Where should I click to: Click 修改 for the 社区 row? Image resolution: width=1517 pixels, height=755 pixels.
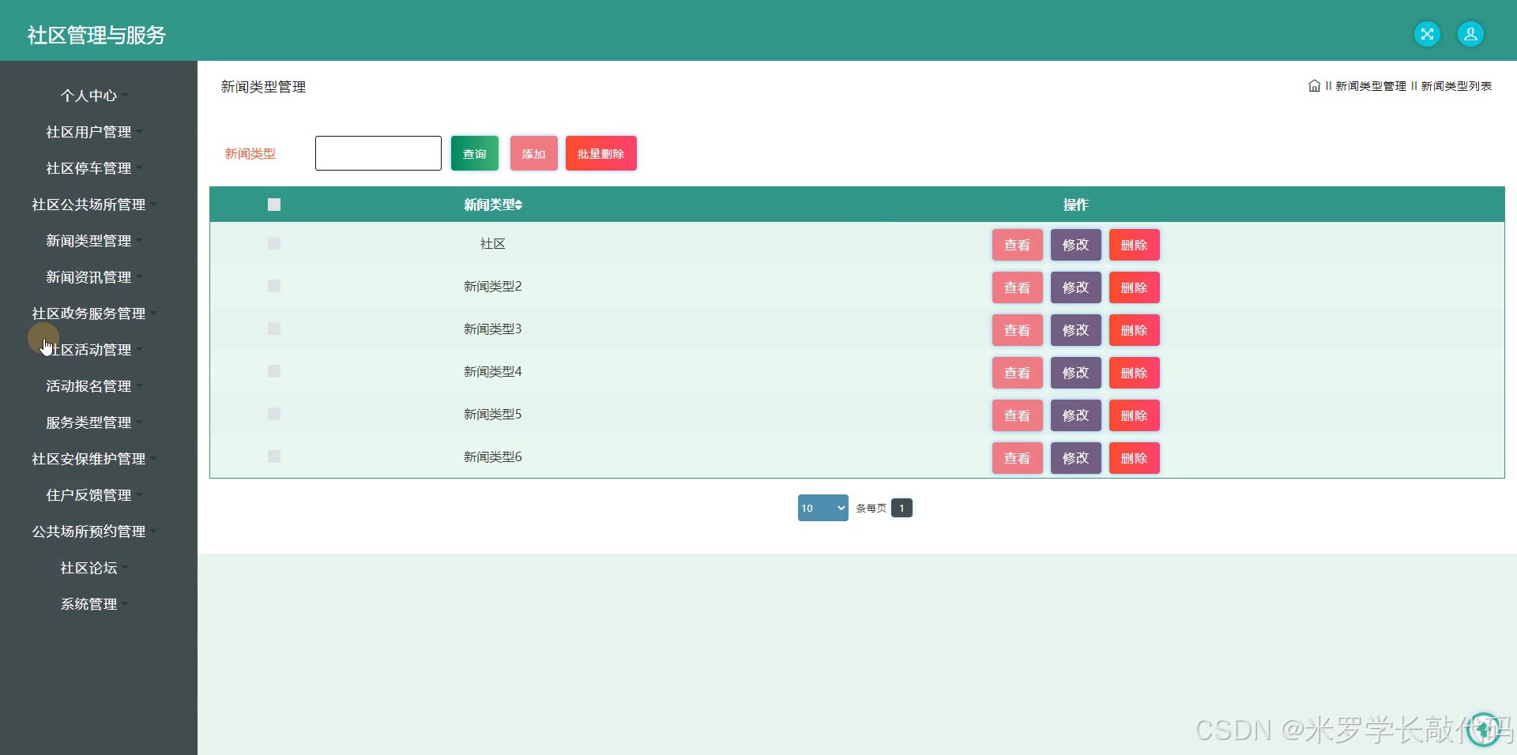point(1076,245)
